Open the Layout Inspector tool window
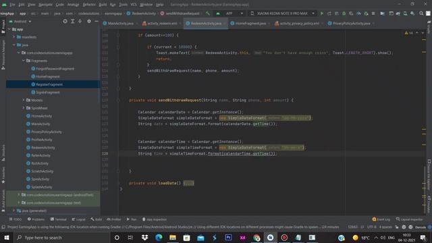This screenshot has width=432, height=243. pos(410,219)
